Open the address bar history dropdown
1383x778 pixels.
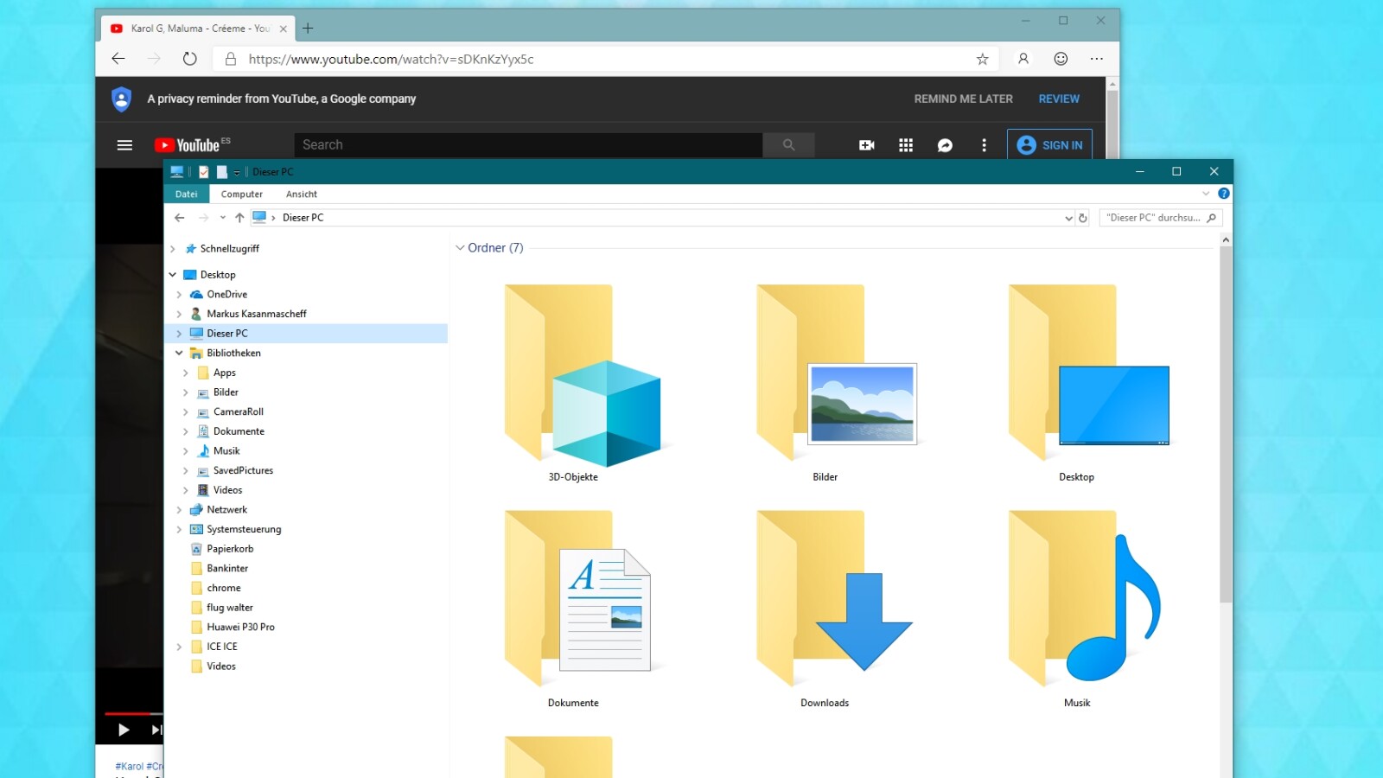[1068, 218]
